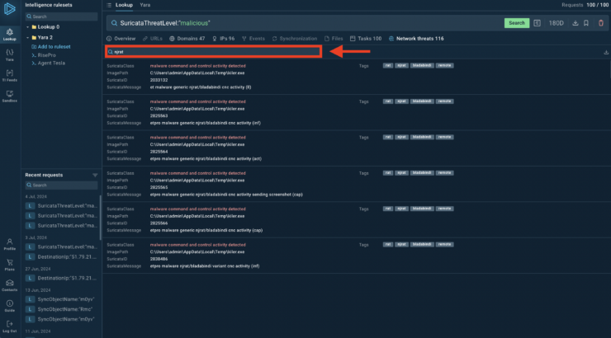611x338 pixels.
Task: Switch to the Yara tab at top
Action: (145, 5)
